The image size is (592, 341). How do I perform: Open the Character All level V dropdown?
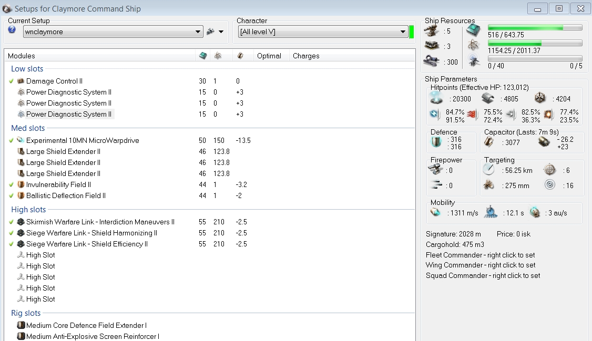click(323, 32)
